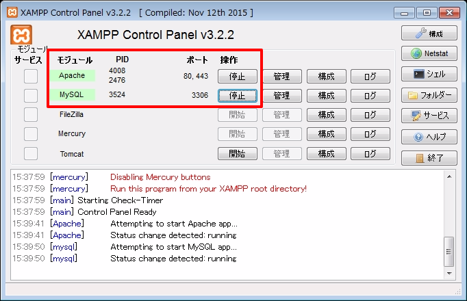Open the サービス panel via its icon

tap(429, 116)
